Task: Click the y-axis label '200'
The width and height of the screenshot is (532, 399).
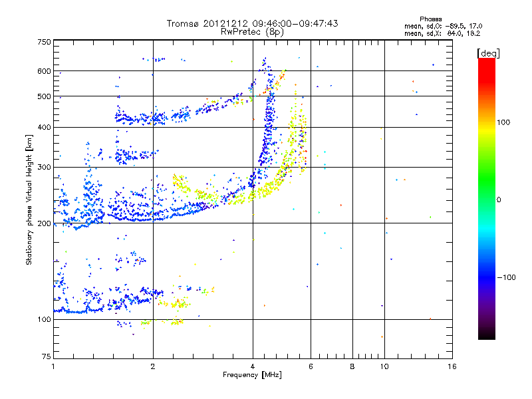Action: (44, 223)
